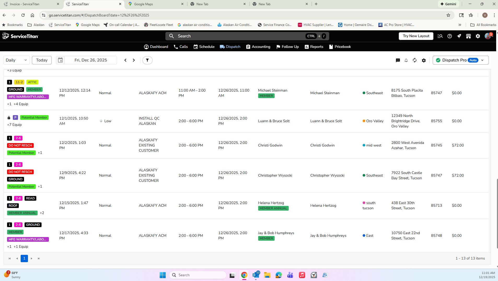Screen dimensions: 498x281
Task: Open the filter funnel button
Action: pos(147,60)
